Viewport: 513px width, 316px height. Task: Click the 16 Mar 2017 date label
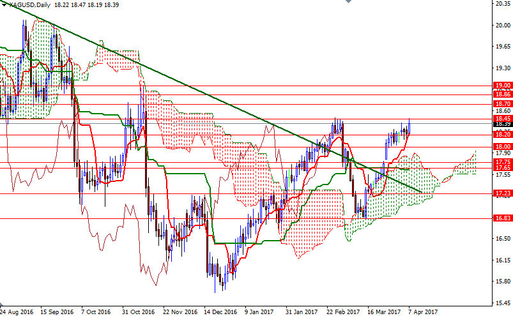[x=384, y=312]
